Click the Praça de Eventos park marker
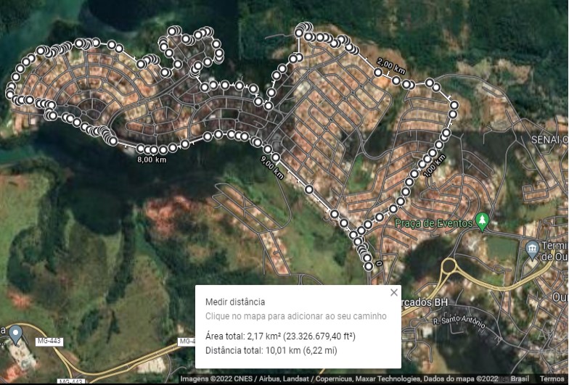This screenshot has width=569, height=385. [x=482, y=222]
